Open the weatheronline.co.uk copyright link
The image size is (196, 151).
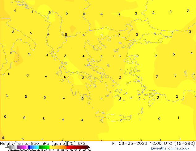(170, 148)
